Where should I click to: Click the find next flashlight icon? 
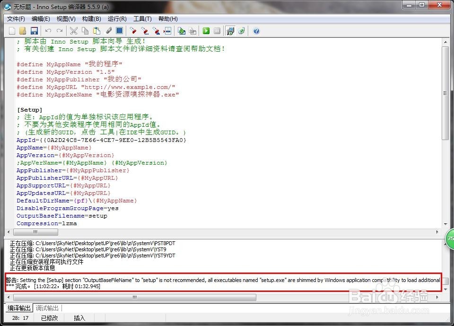tap(145, 31)
